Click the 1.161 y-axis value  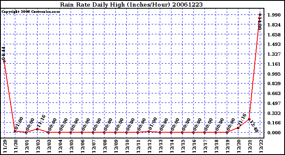(x=274, y=64)
